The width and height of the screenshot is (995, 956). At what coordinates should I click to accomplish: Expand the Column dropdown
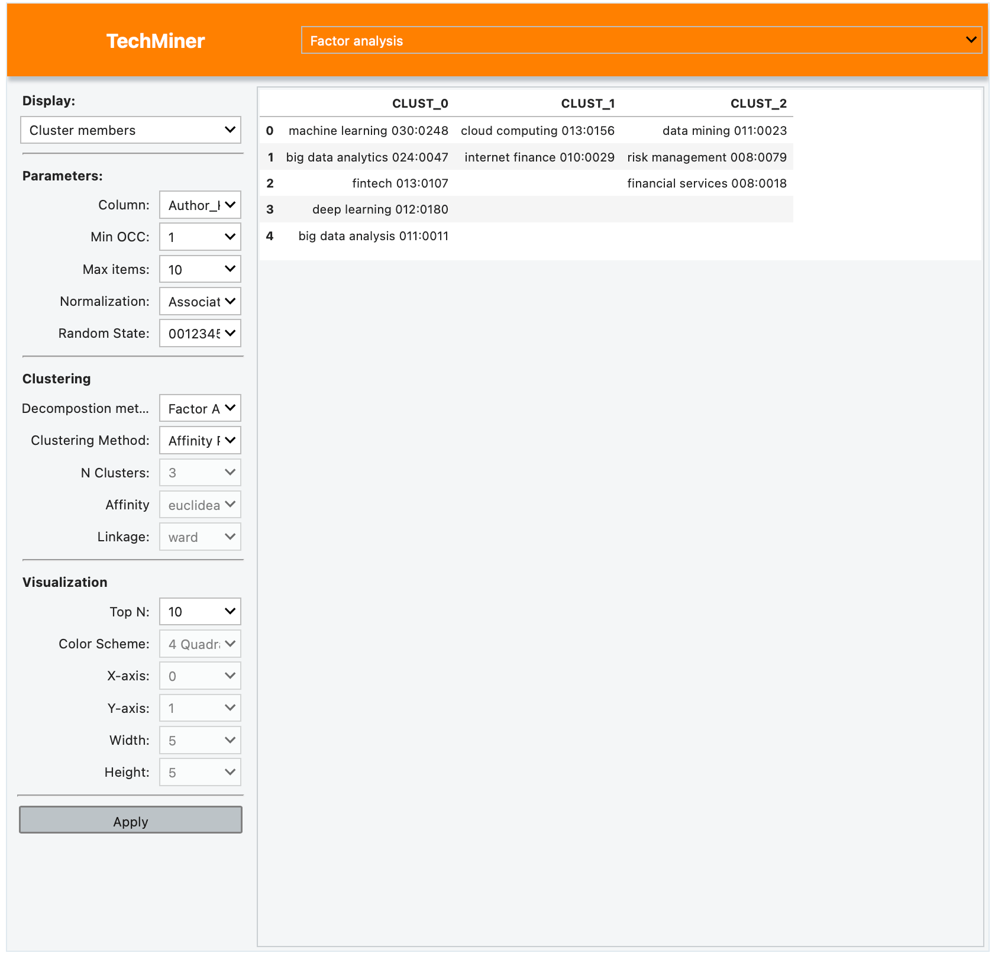(x=200, y=205)
